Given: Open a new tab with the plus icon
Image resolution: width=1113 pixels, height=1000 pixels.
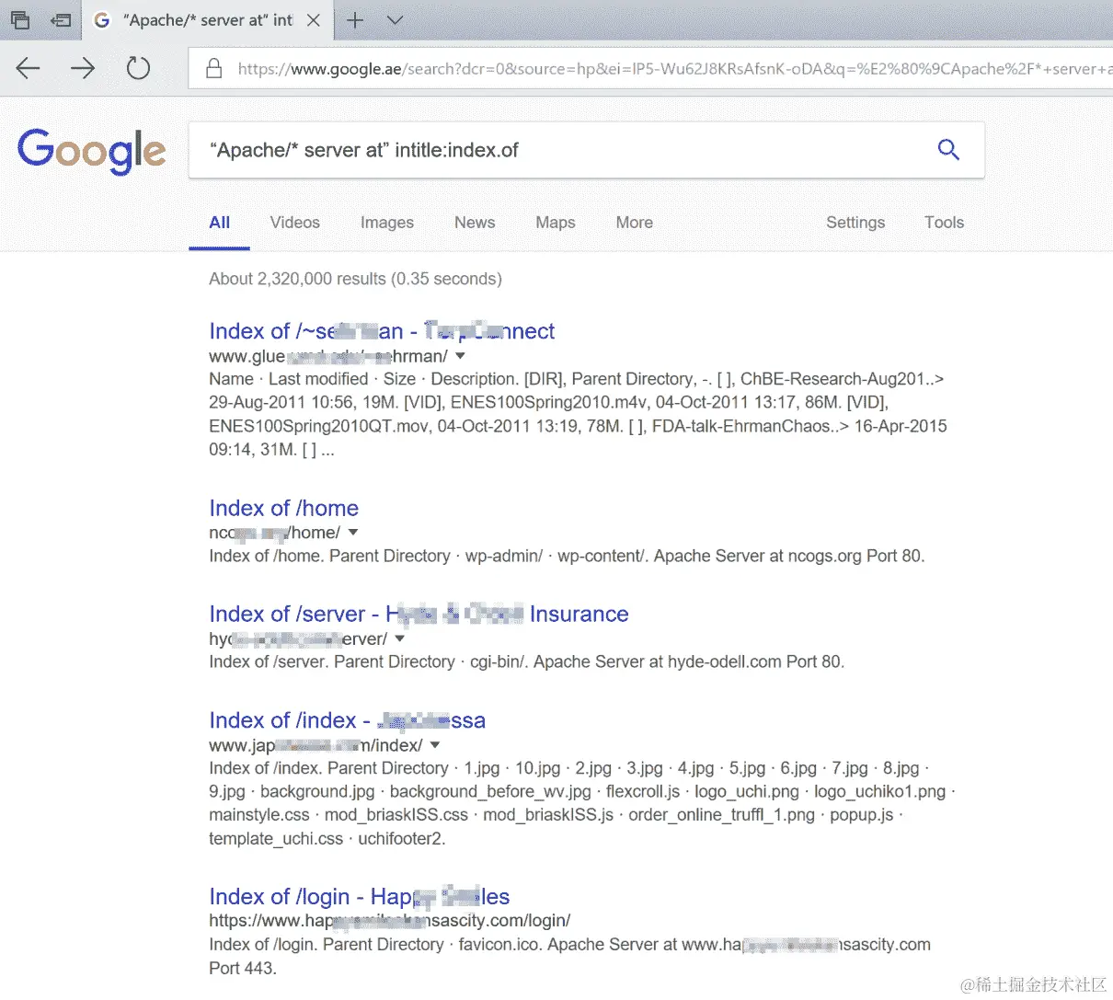Looking at the screenshot, I should (355, 20).
